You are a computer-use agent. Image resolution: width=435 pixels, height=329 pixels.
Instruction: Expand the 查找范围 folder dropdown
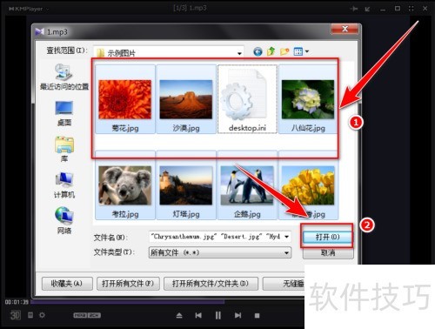tap(239, 53)
